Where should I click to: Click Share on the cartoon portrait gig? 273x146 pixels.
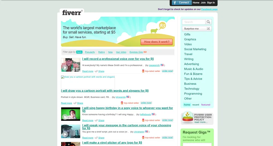80,103
